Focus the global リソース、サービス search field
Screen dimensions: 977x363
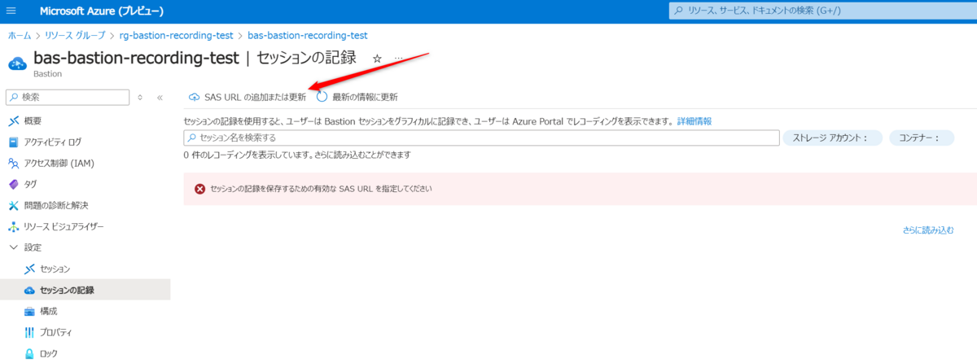pos(822,11)
